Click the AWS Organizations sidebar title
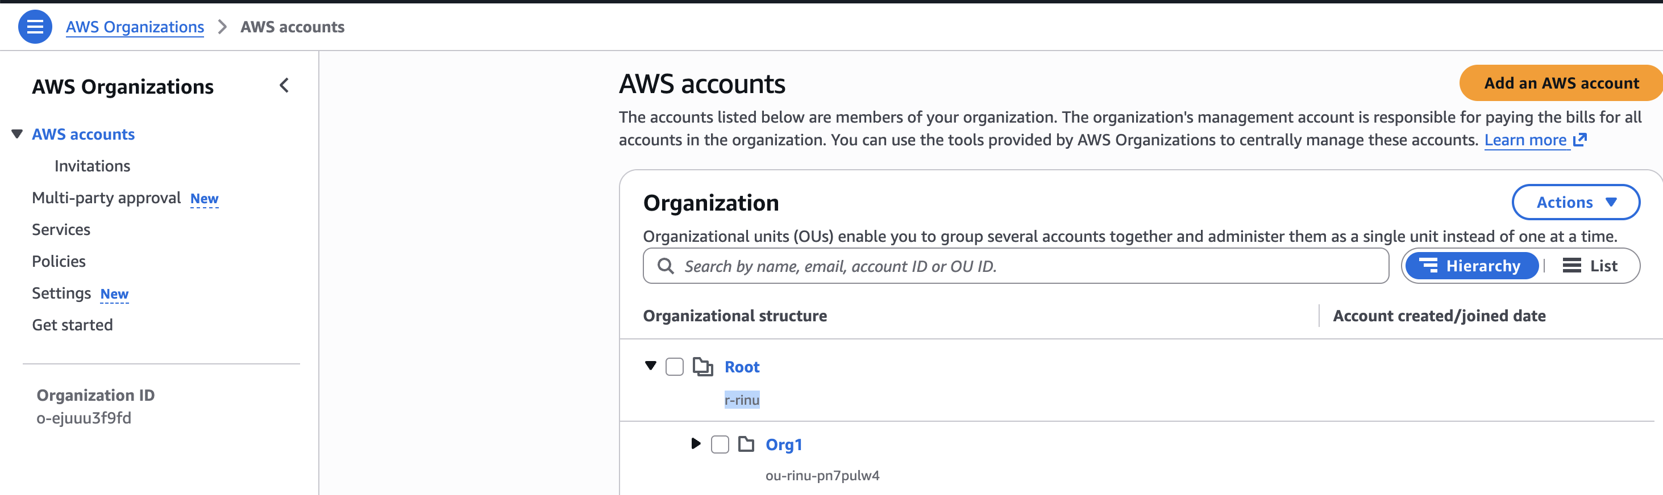The height and width of the screenshot is (495, 1663). (x=123, y=86)
